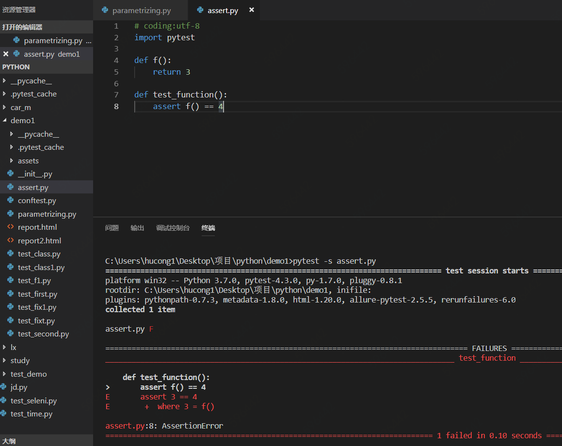This screenshot has width=562, height=446.
Task: Close assert.py in open editors list
Action: click(6, 54)
